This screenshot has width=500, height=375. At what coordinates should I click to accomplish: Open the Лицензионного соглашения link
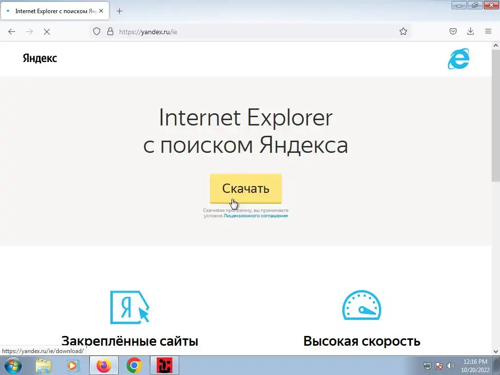coord(255,216)
